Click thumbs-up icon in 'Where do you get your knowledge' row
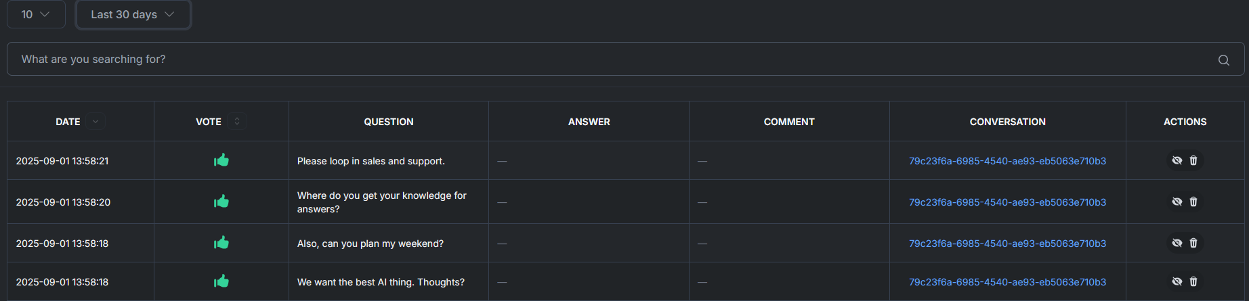 [221, 202]
